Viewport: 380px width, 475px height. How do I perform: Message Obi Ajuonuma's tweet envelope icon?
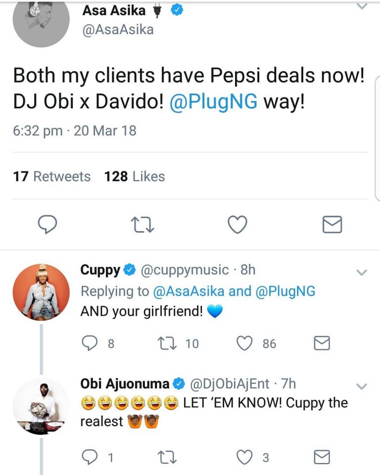[322, 458]
